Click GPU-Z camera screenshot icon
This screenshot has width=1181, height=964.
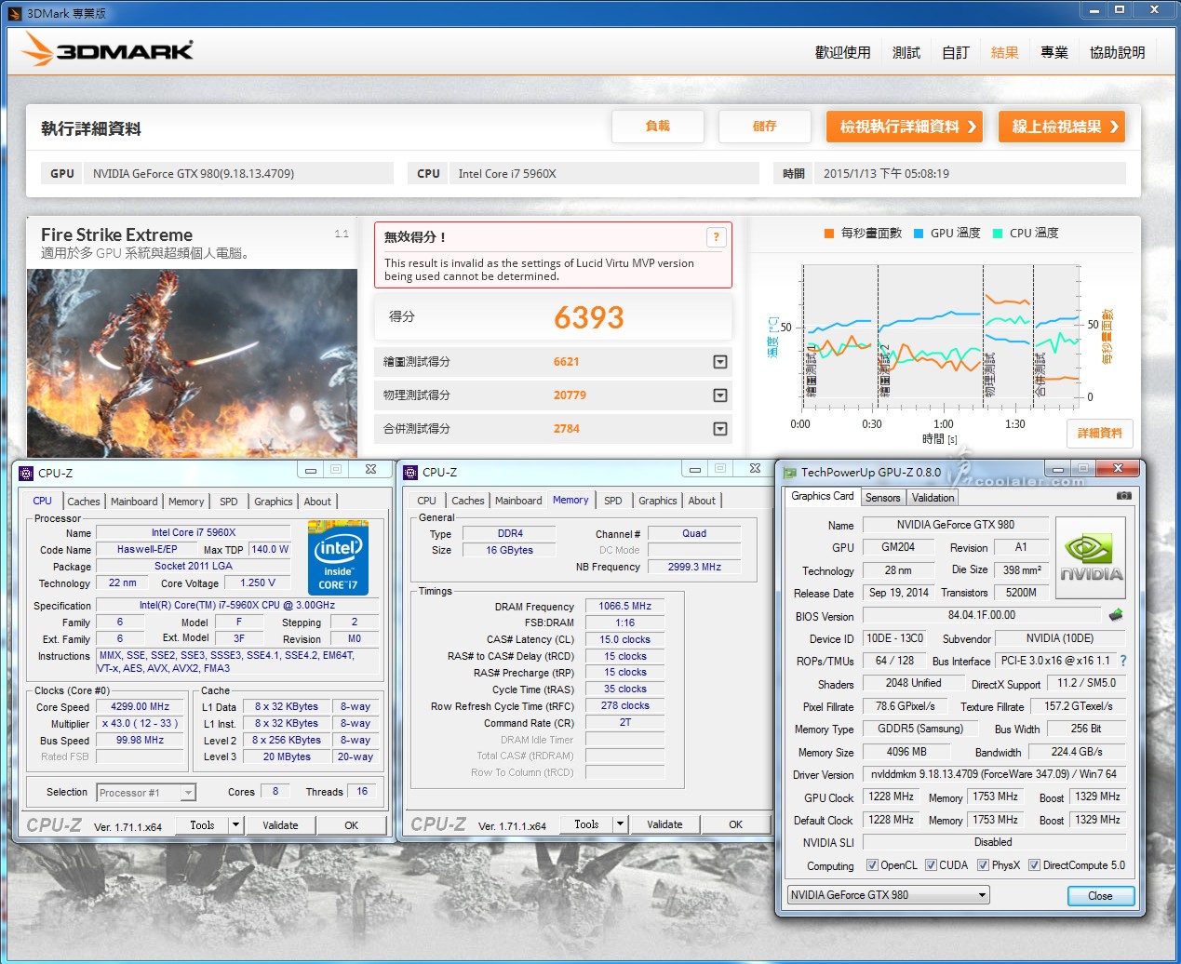point(1124,496)
